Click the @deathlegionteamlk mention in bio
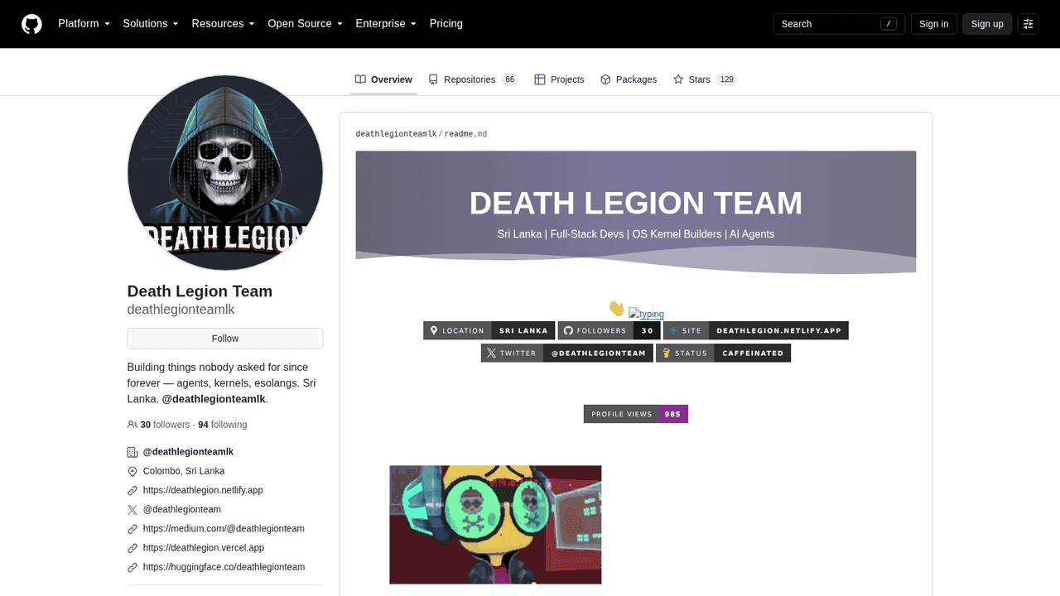The height and width of the screenshot is (596, 1060). tap(214, 399)
